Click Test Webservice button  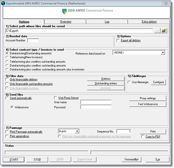tap(148, 104)
